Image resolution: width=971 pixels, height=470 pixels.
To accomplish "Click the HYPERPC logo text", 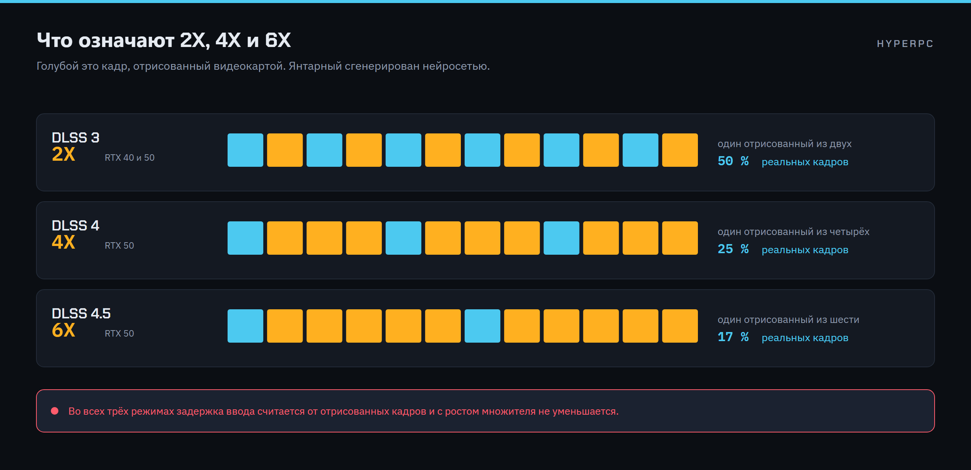I will [905, 44].
